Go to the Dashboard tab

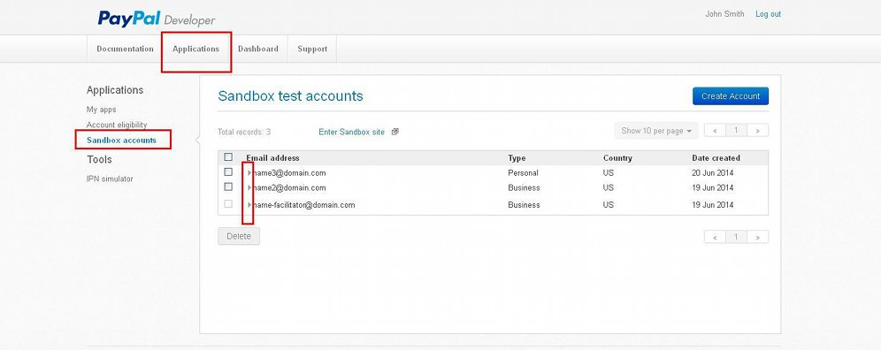tap(258, 49)
